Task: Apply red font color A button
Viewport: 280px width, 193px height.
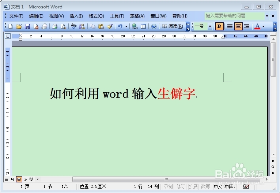Action: coord(257,26)
